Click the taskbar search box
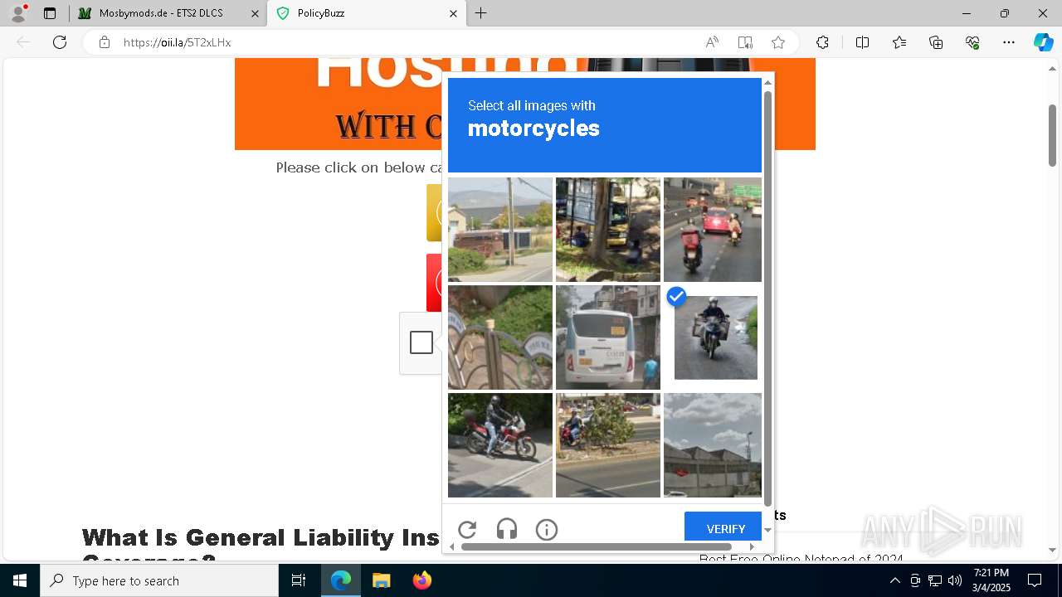Viewport: 1062px width, 597px height. [159, 580]
